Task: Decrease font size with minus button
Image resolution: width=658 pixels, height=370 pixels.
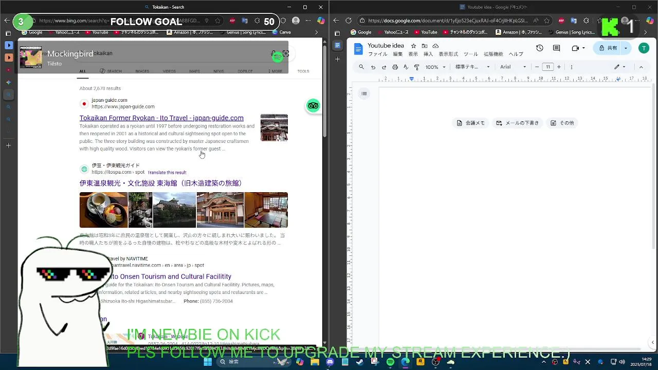Action: [537, 67]
